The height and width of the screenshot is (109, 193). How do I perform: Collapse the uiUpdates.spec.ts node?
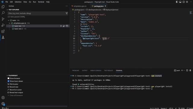point(9,23)
